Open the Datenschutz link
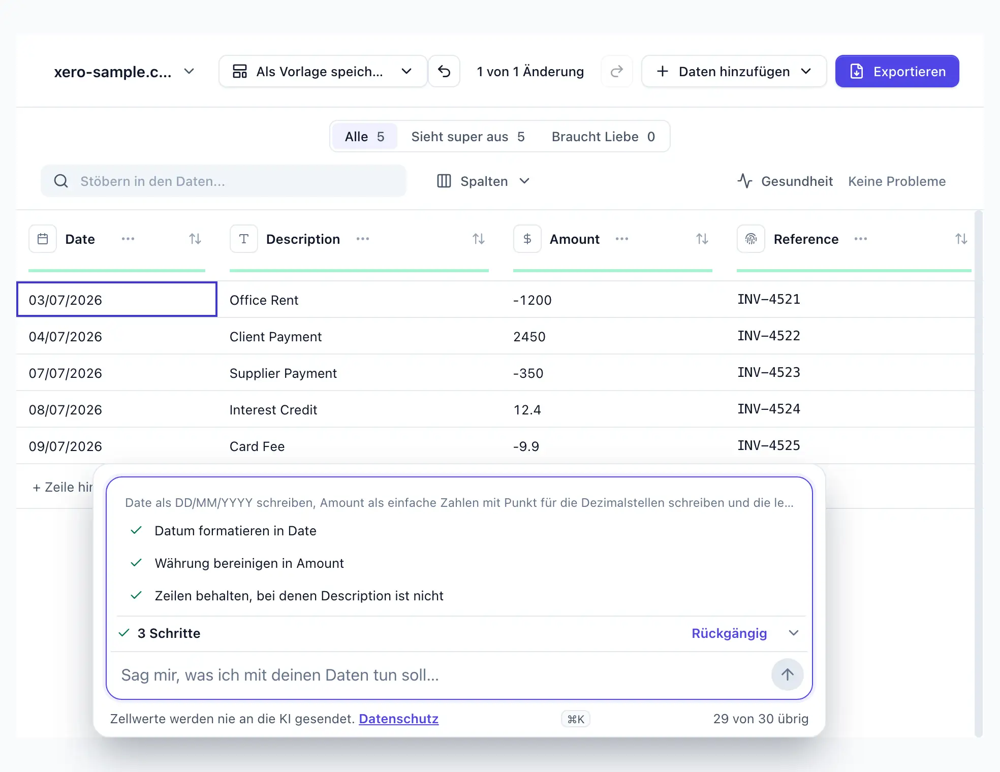The height and width of the screenshot is (772, 1000). tap(398, 719)
